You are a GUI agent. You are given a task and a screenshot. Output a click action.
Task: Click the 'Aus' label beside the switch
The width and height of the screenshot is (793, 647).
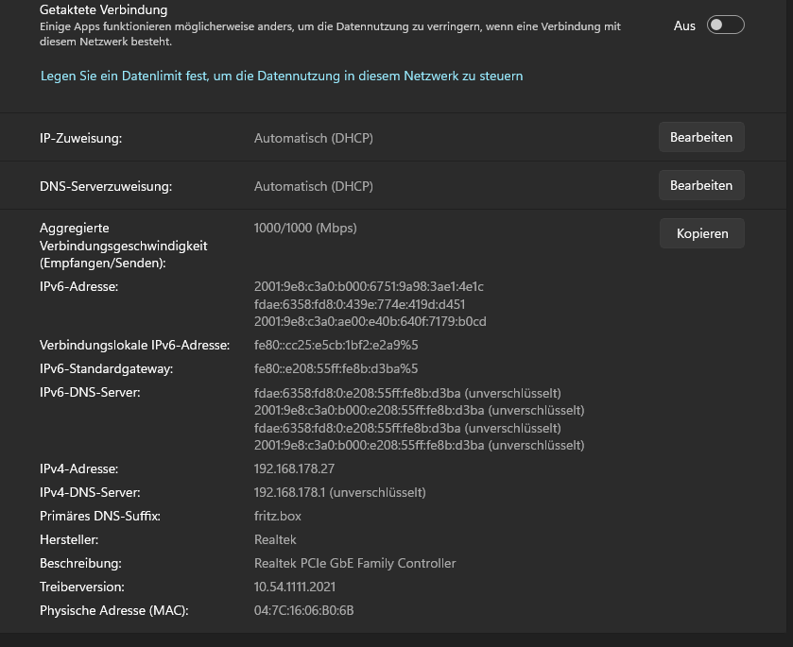pyautogui.click(x=684, y=26)
